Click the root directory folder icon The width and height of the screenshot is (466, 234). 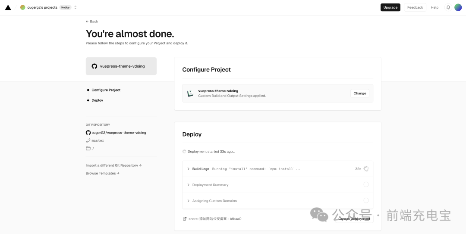point(88,148)
